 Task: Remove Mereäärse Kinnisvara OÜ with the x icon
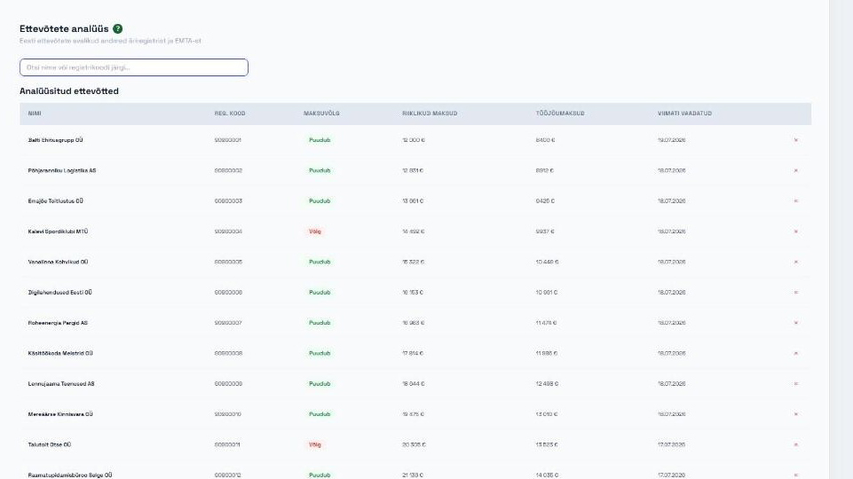point(796,414)
